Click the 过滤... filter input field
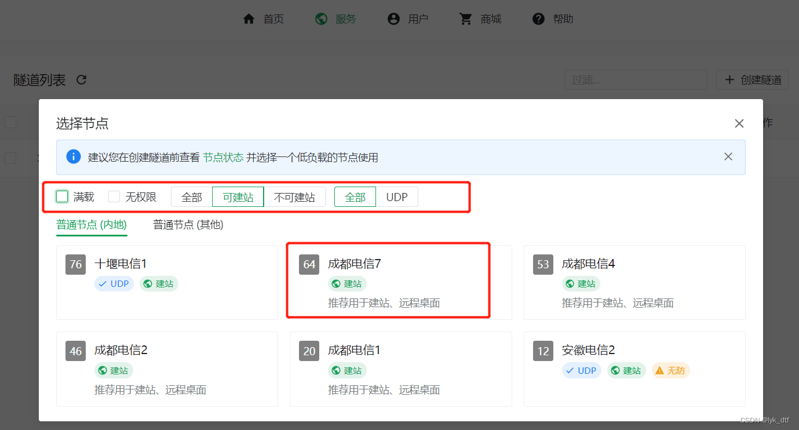Image resolution: width=799 pixels, height=430 pixels. pos(636,80)
